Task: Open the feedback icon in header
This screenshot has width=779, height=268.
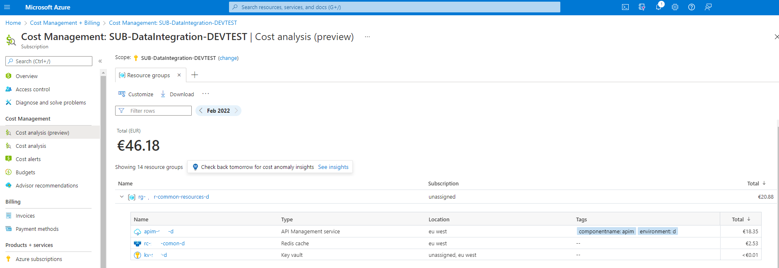Action: 708,7
